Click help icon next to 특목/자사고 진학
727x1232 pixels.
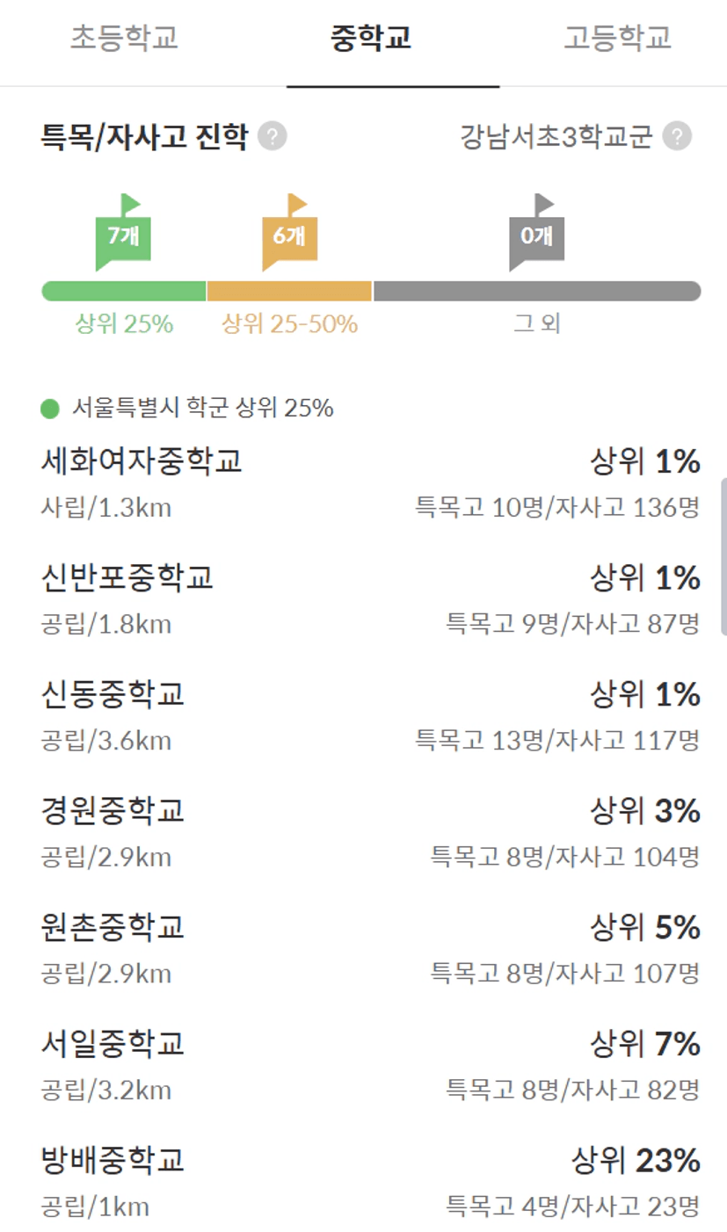point(273,137)
